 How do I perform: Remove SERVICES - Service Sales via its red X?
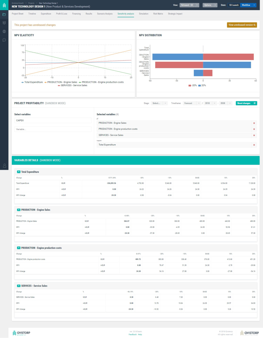(254, 135)
